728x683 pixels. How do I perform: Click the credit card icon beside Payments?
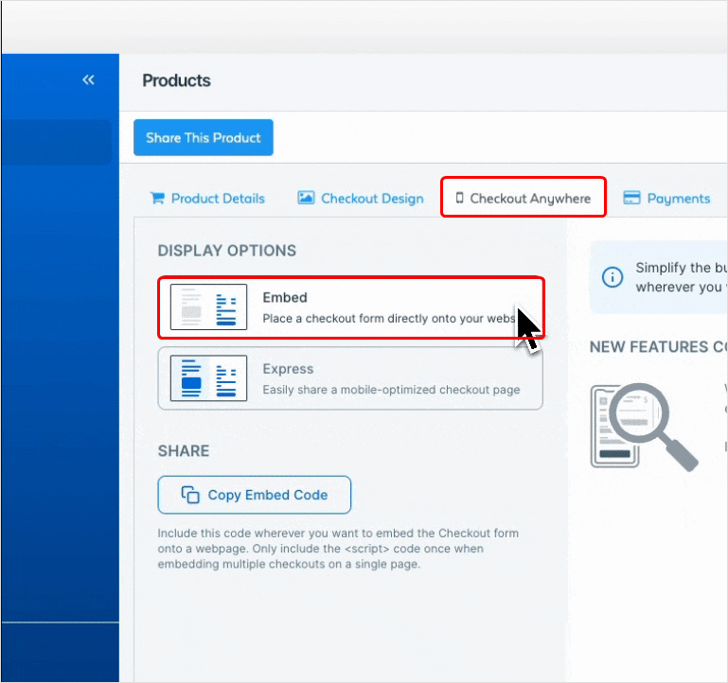pos(631,199)
